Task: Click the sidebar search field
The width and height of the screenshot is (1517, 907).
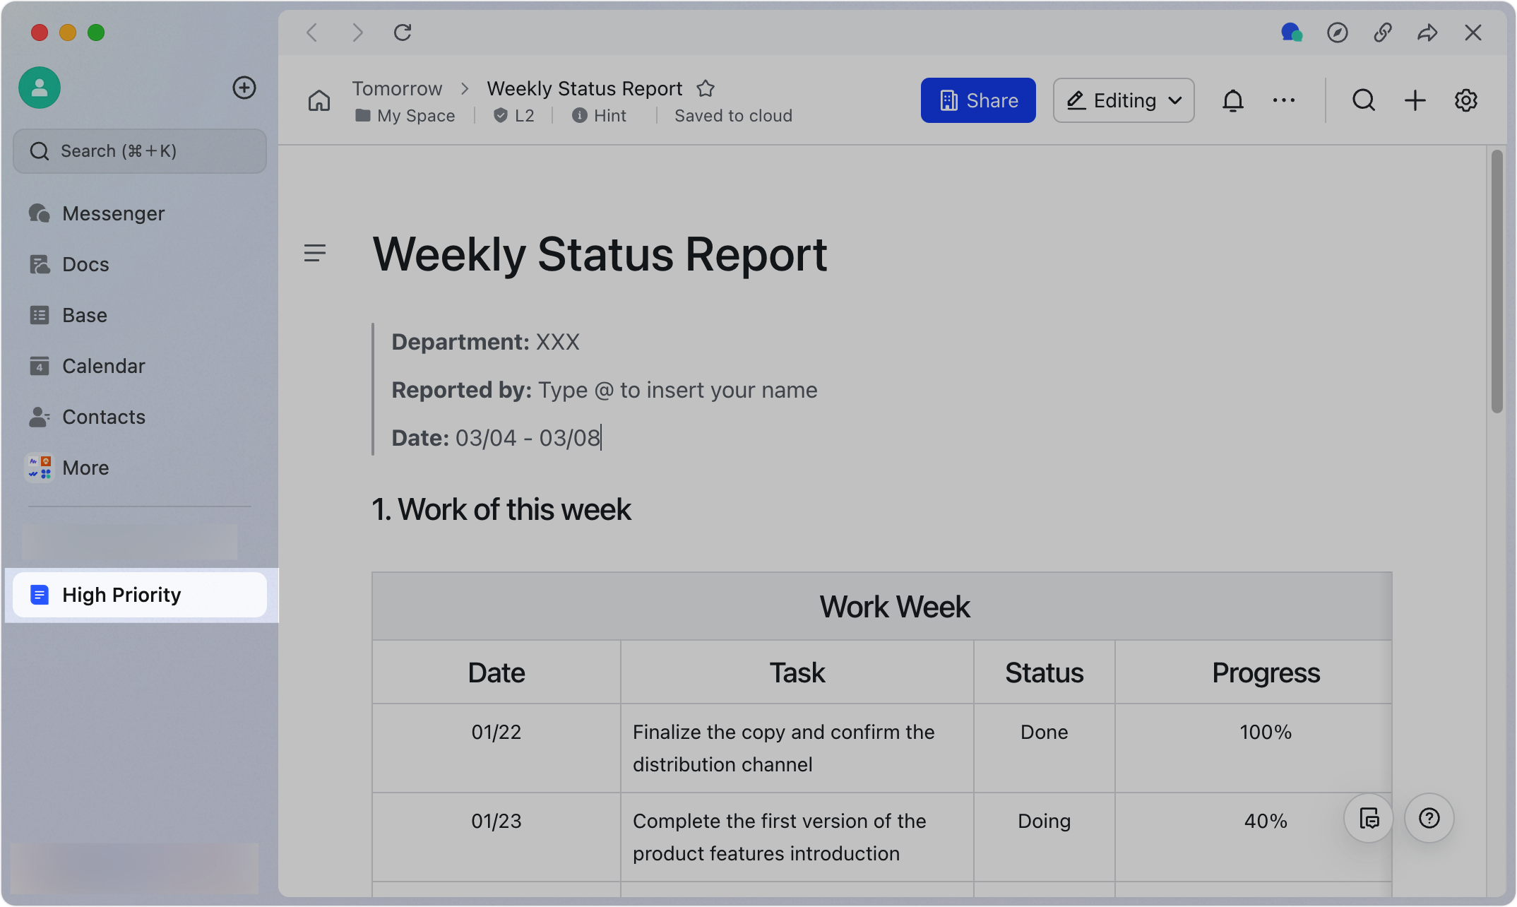Action: tap(140, 151)
